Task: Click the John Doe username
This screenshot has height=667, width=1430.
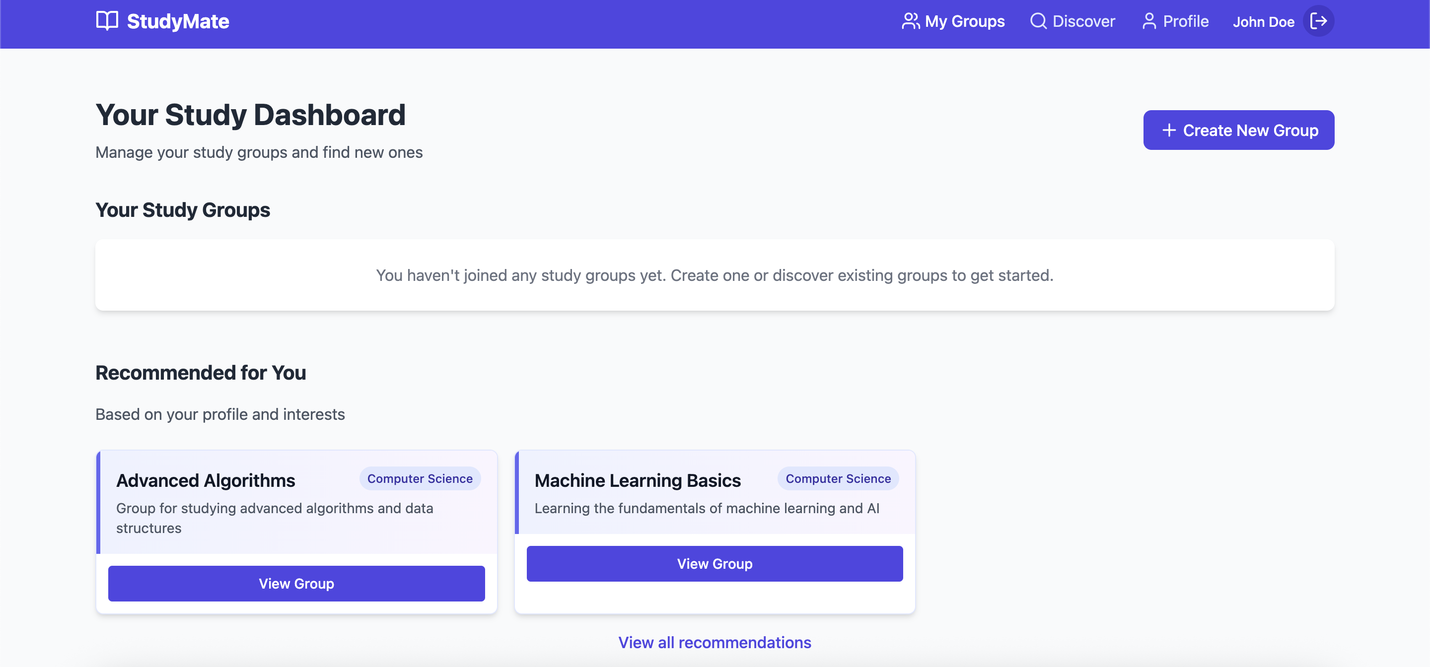Action: (x=1264, y=22)
